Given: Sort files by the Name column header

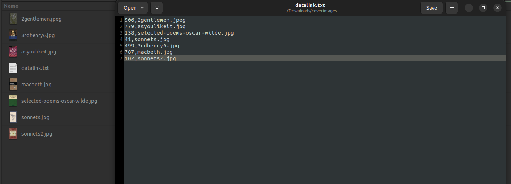Looking at the screenshot, I should (11, 6).
